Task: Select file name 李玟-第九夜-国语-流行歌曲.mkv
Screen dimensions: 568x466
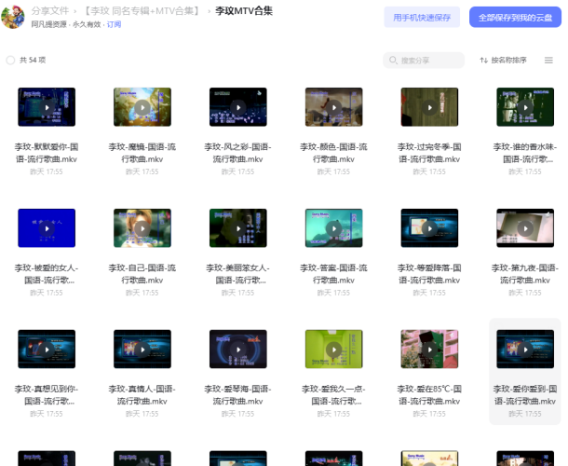Action: 525,274
